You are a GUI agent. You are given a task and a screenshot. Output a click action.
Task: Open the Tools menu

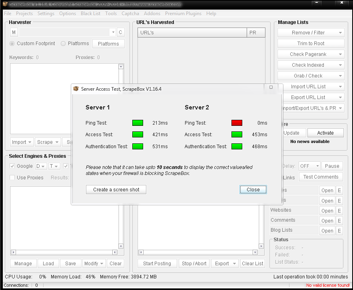[111, 14]
